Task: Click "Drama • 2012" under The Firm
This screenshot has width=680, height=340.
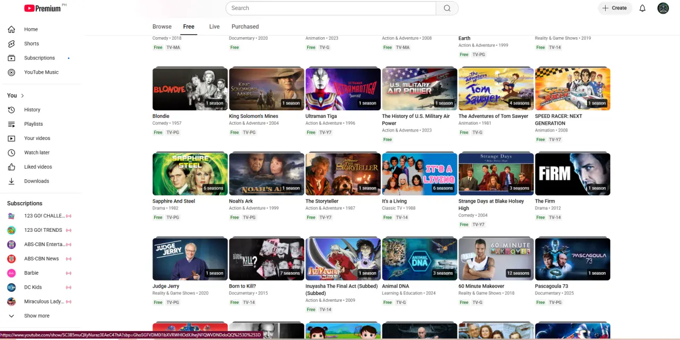Action: [548, 208]
